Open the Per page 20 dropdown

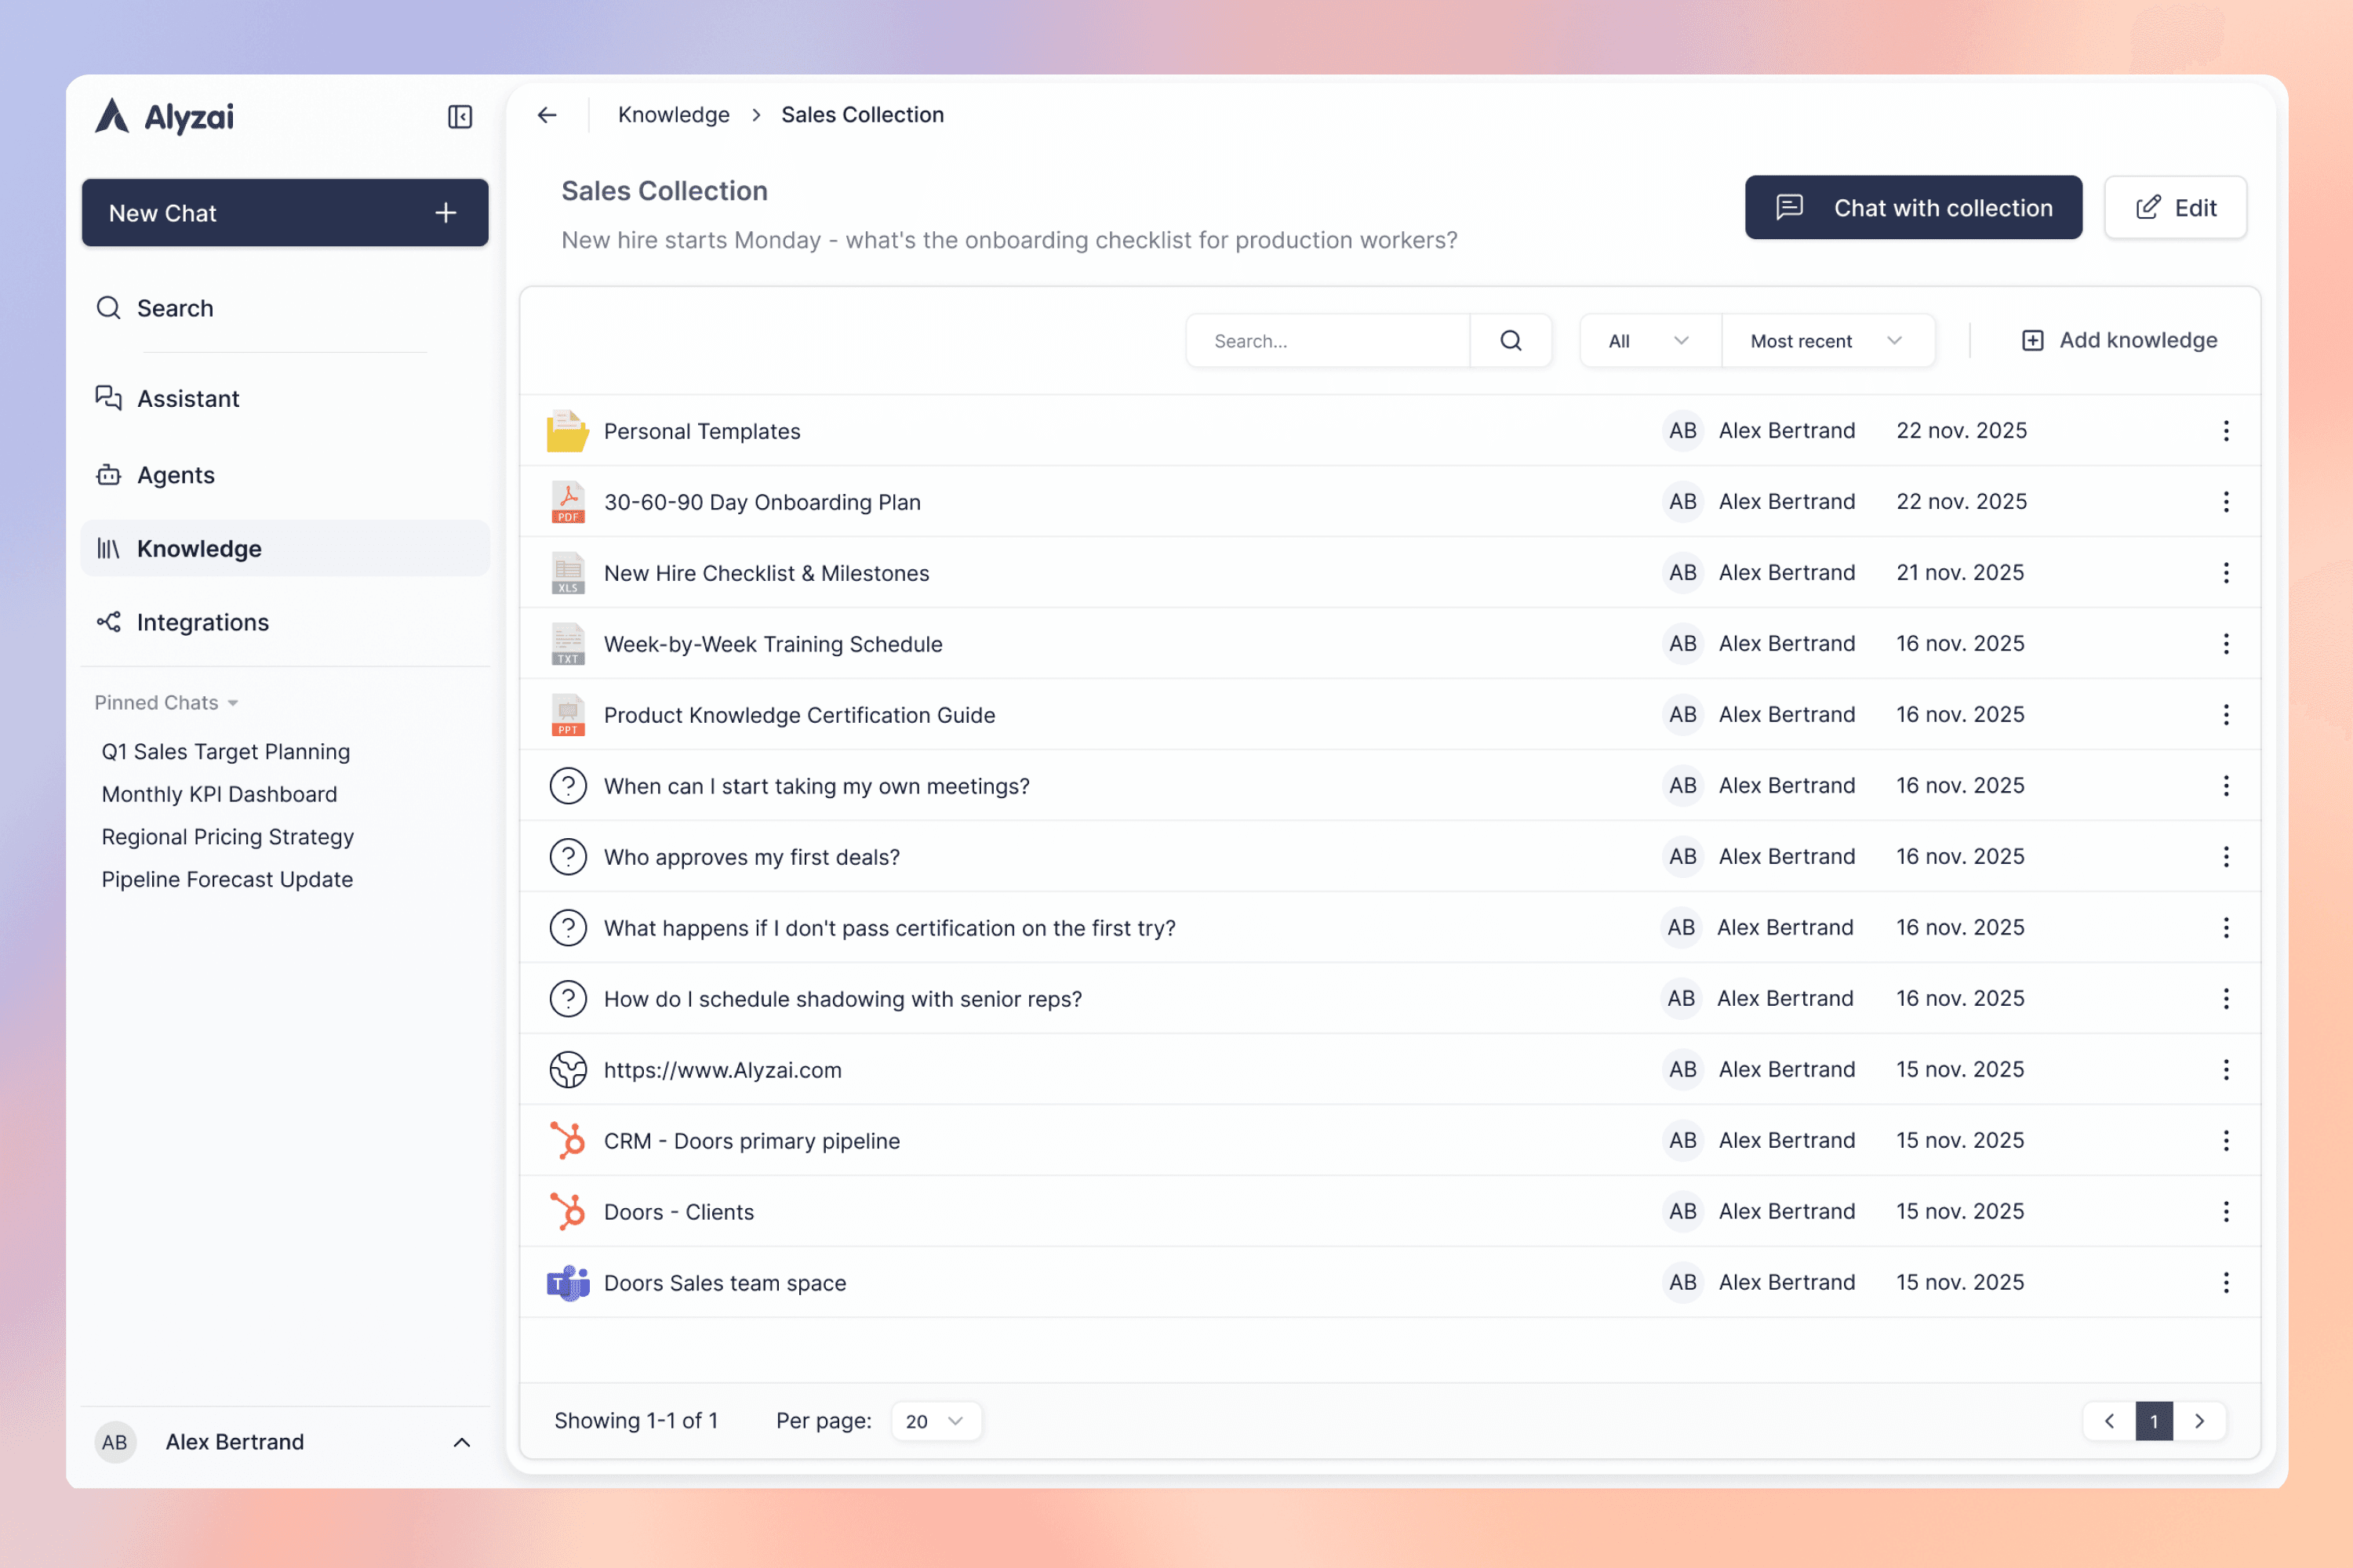click(934, 1421)
